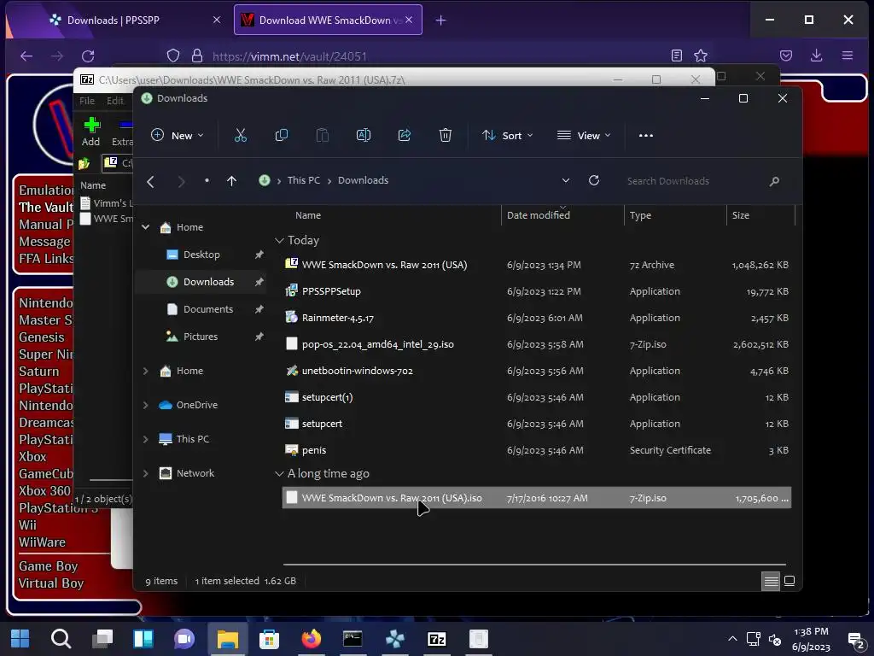Screen dimensions: 874x656
Task: Click the Rename icon in Explorer toolbar
Action: tap(364, 136)
